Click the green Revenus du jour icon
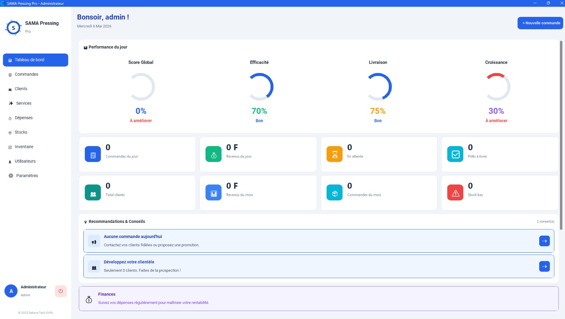 click(214, 154)
